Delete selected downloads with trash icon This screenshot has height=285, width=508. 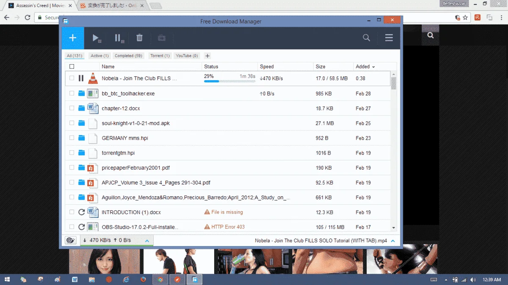click(x=139, y=38)
